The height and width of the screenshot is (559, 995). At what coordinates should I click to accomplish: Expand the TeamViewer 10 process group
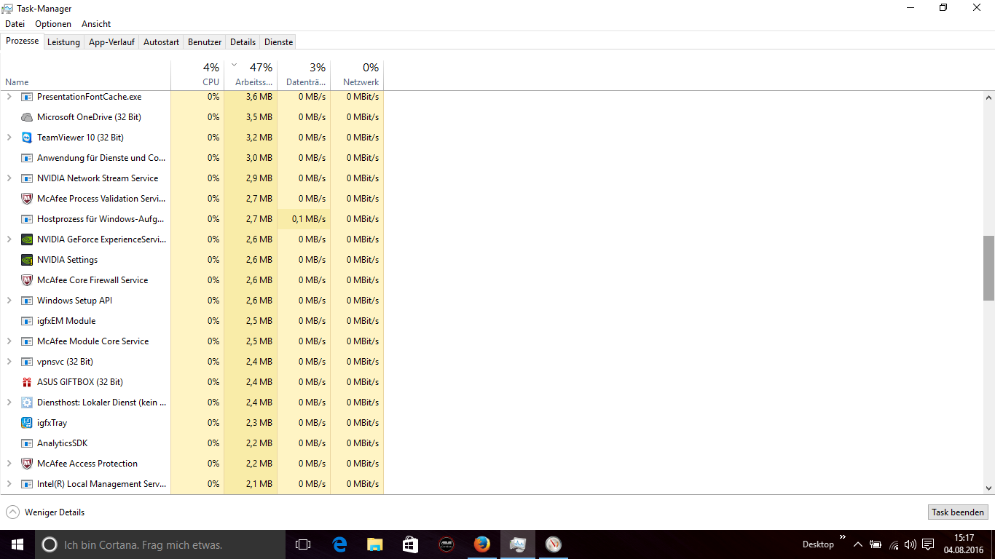click(x=9, y=138)
